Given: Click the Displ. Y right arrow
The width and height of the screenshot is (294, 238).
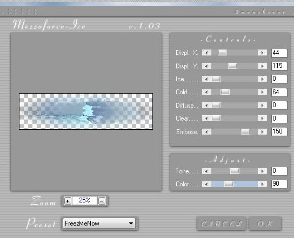Looking at the screenshot, I should tap(262, 66).
